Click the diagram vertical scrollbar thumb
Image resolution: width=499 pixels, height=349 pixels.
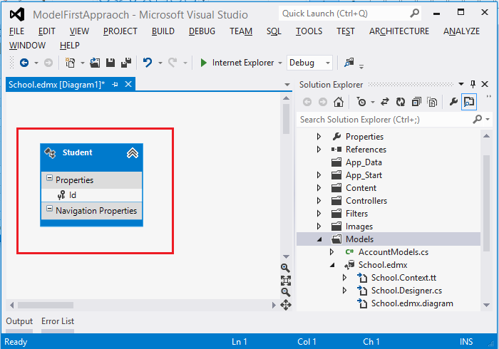286,119
